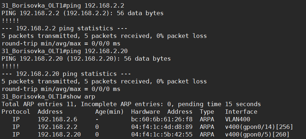Click the v400(gpon0/14)[256] interface entry
This screenshot has width=306, height=139.
coord(259,127)
